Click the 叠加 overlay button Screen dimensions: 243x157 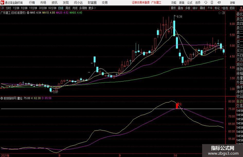[181, 8]
